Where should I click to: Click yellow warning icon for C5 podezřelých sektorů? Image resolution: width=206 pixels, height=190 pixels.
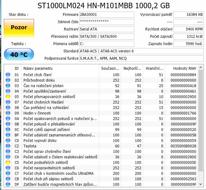pyautogui.click(x=8, y=163)
